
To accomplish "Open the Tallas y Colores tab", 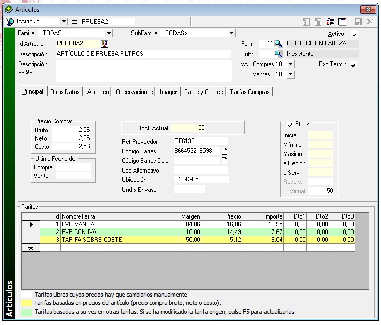I will 203,92.
